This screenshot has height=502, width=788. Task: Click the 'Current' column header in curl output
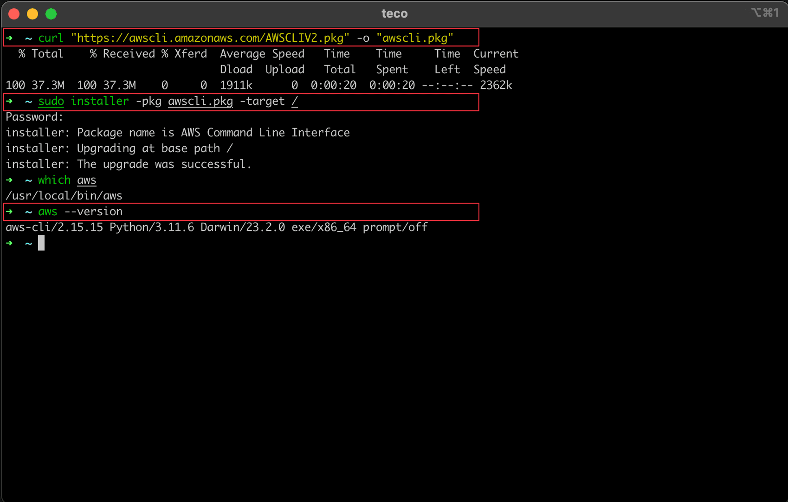coord(496,54)
